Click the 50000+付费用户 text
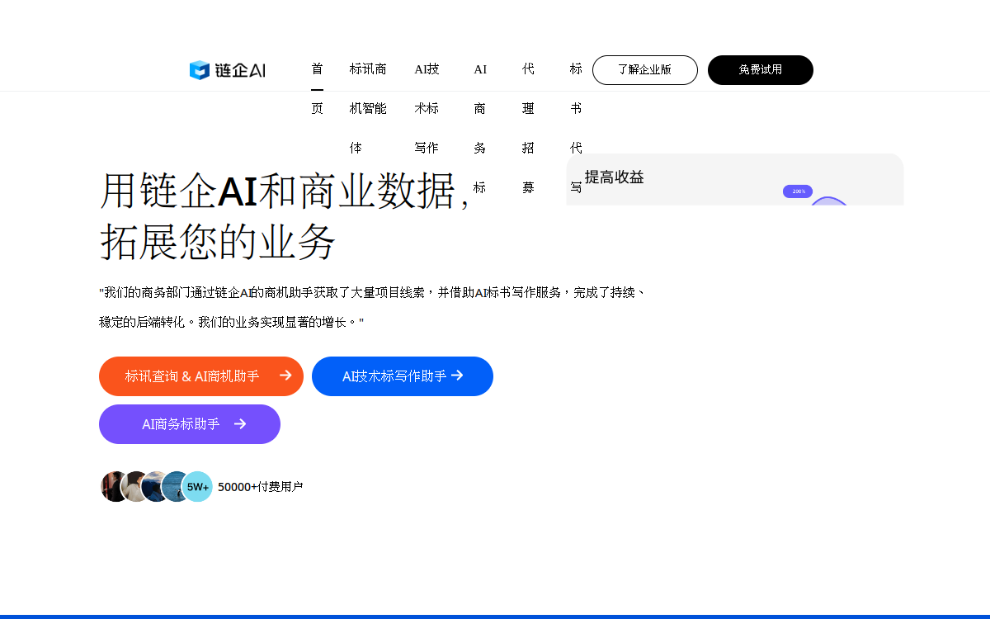 coord(261,487)
